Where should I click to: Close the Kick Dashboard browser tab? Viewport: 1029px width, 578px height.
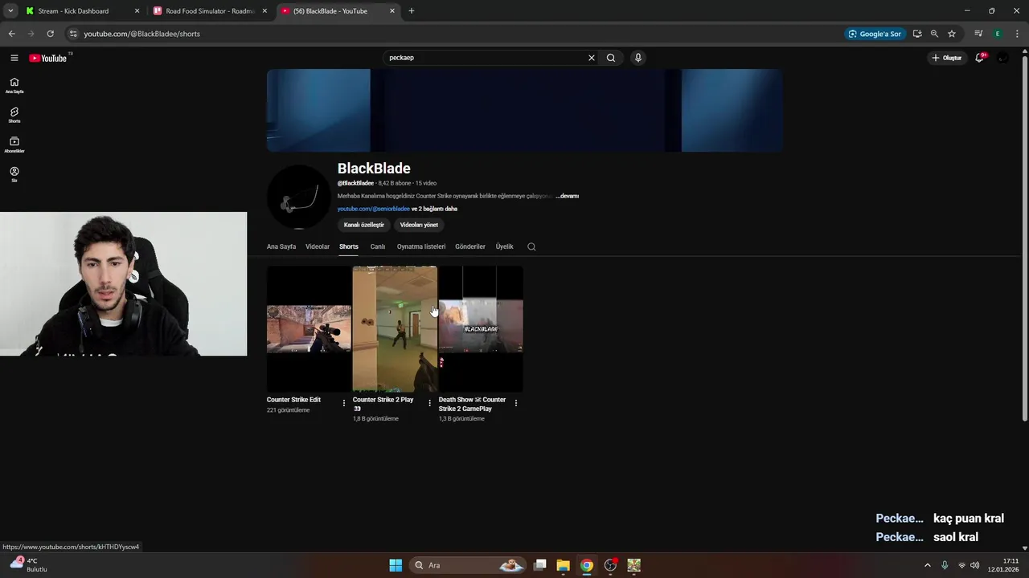click(137, 11)
